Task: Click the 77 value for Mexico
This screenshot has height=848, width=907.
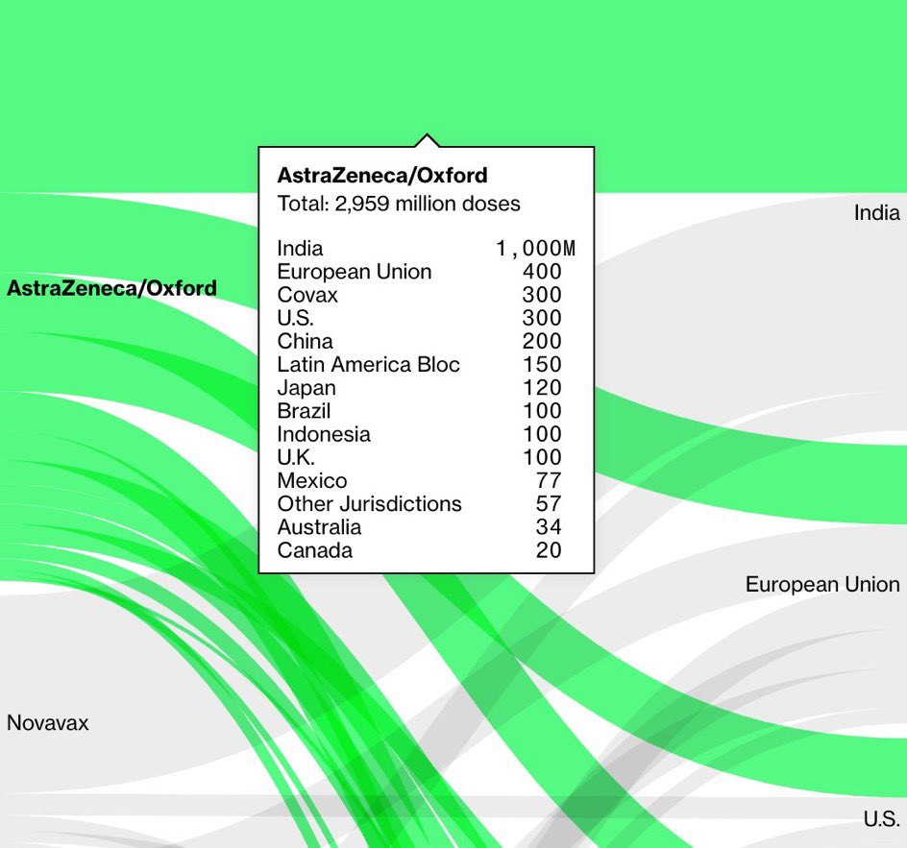Action: (549, 480)
